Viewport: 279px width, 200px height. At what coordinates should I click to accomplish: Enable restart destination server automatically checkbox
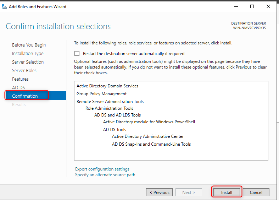[77, 54]
